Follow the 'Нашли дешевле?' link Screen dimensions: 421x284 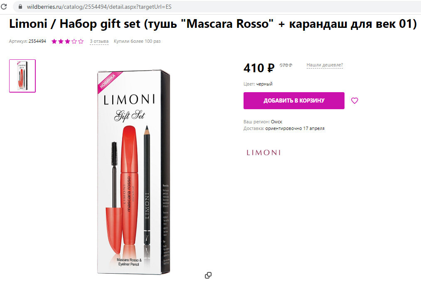[x=325, y=65]
